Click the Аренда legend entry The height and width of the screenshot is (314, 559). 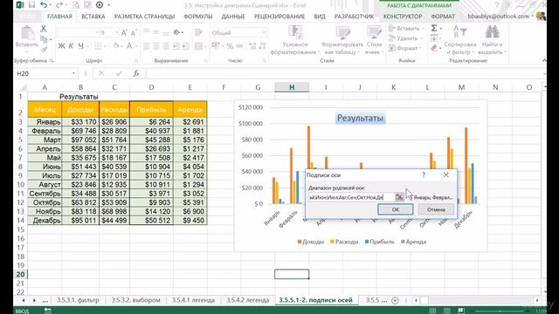(x=413, y=242)
